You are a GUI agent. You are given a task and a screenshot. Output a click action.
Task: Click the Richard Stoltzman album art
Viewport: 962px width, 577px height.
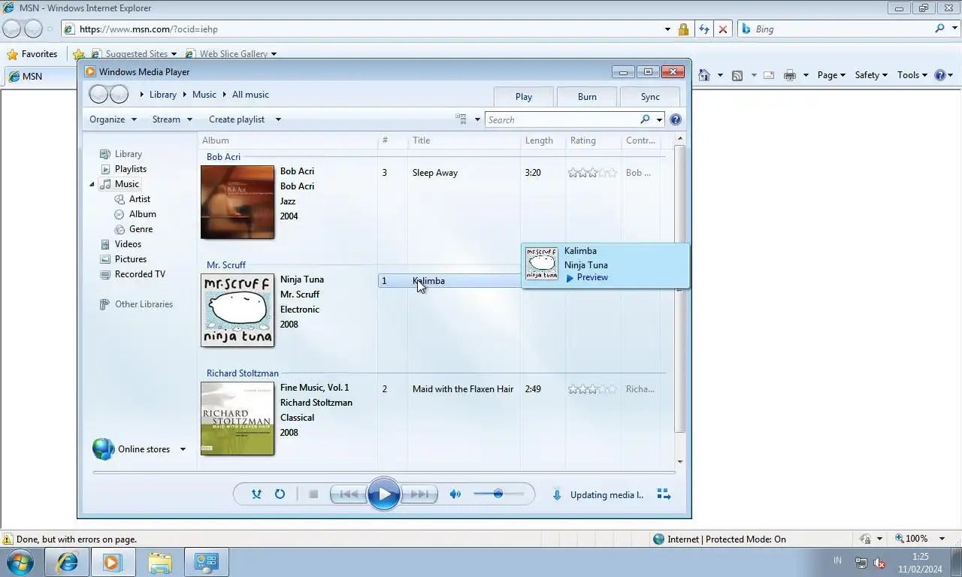tap(237, 418)
